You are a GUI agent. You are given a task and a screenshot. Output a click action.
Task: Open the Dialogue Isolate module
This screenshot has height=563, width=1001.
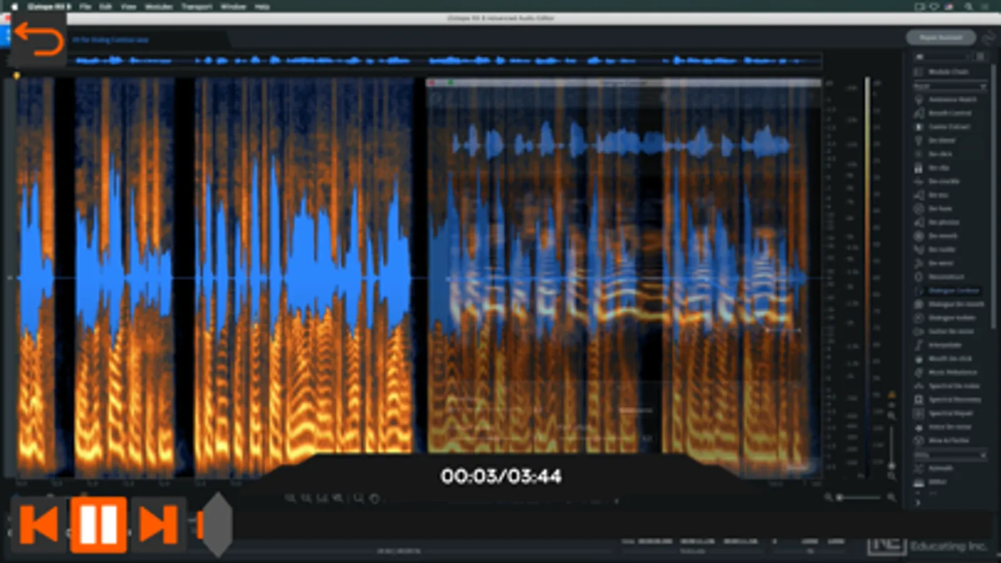[x=945, y=318]
